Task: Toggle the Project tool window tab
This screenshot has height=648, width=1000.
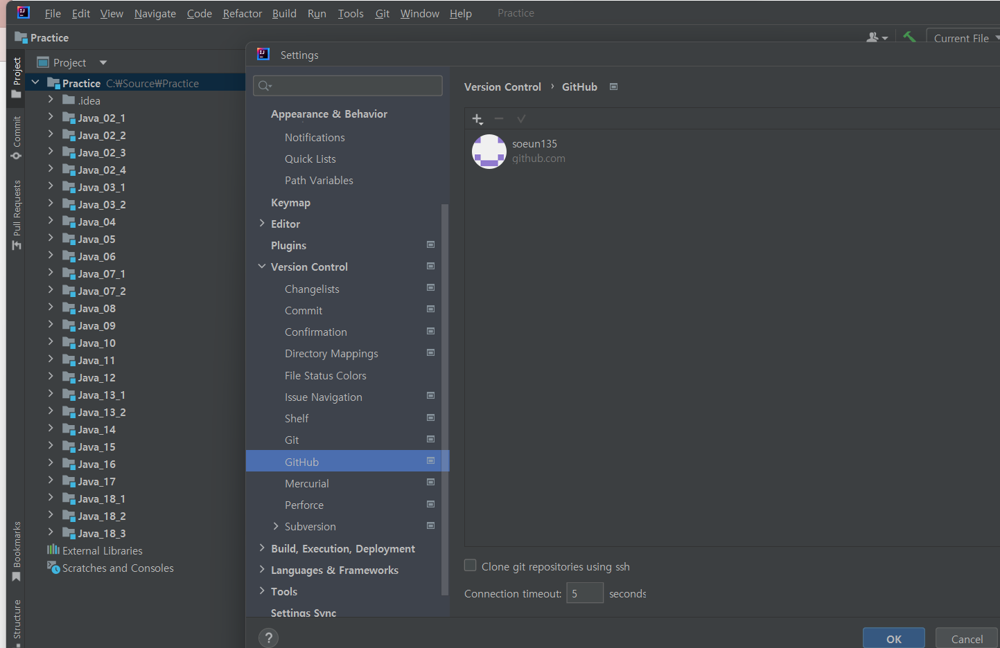Action: (x=16, y=78)
